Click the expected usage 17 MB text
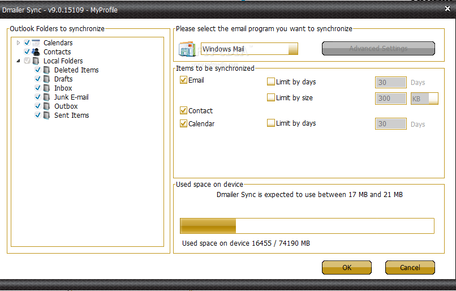 (x=309, y=194)
